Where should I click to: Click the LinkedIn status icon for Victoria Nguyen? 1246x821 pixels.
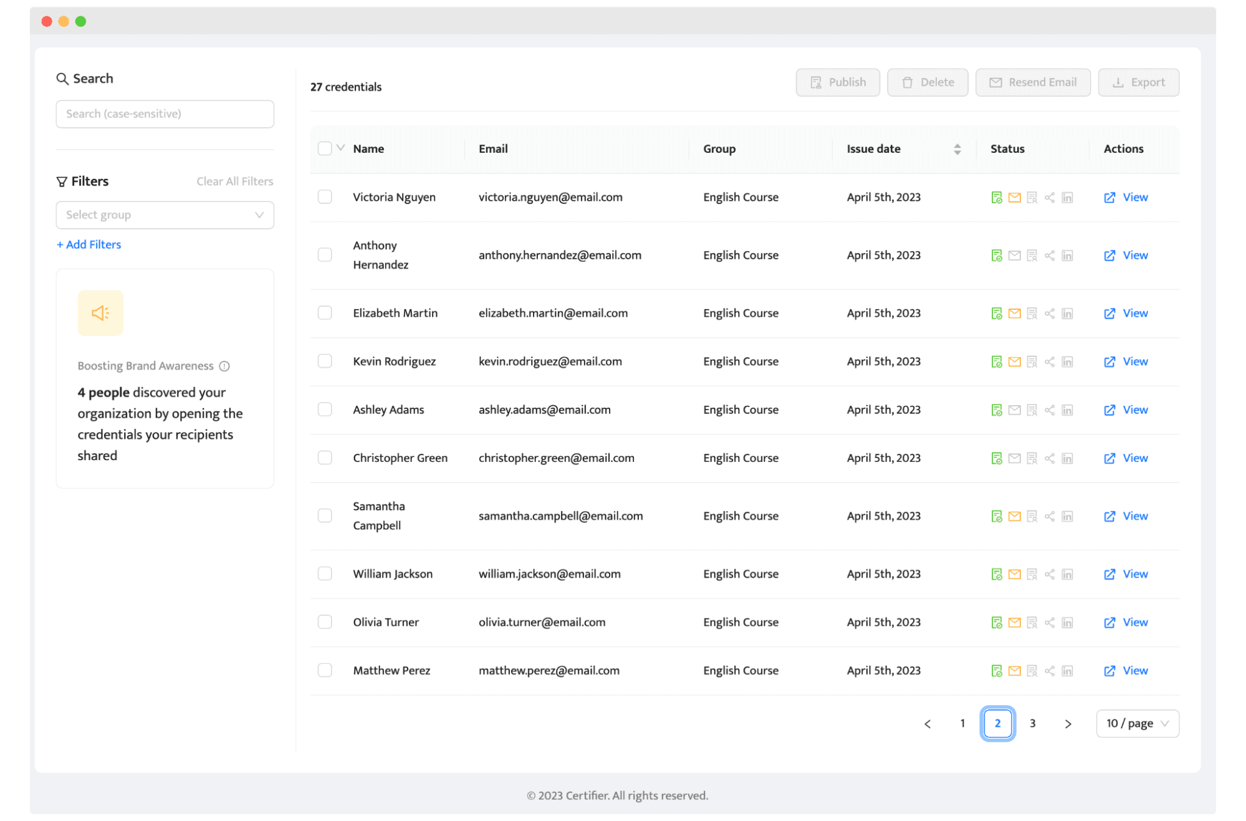point(1067,198)
